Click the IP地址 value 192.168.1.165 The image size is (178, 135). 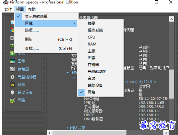[x=151, y=103]
